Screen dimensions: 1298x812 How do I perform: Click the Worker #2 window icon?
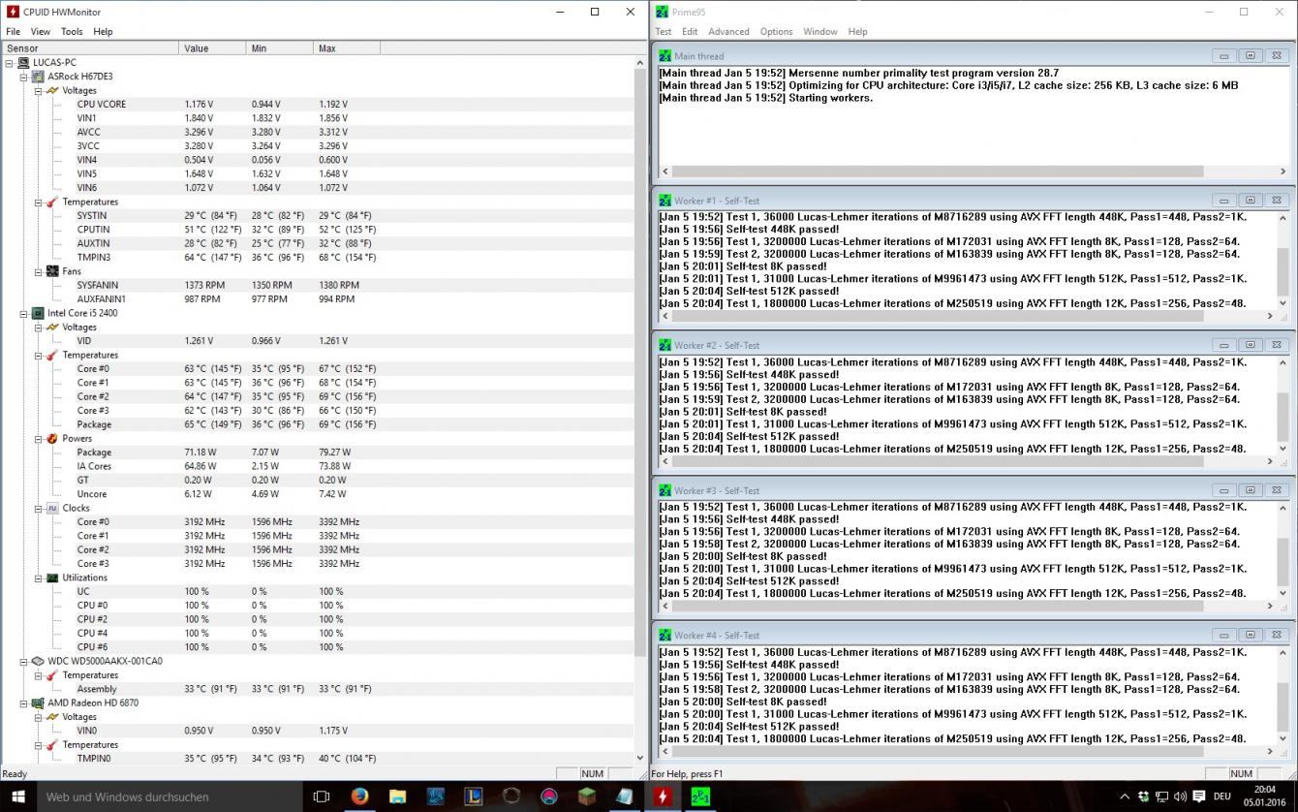pyautogui.click(x=664, y=345)
